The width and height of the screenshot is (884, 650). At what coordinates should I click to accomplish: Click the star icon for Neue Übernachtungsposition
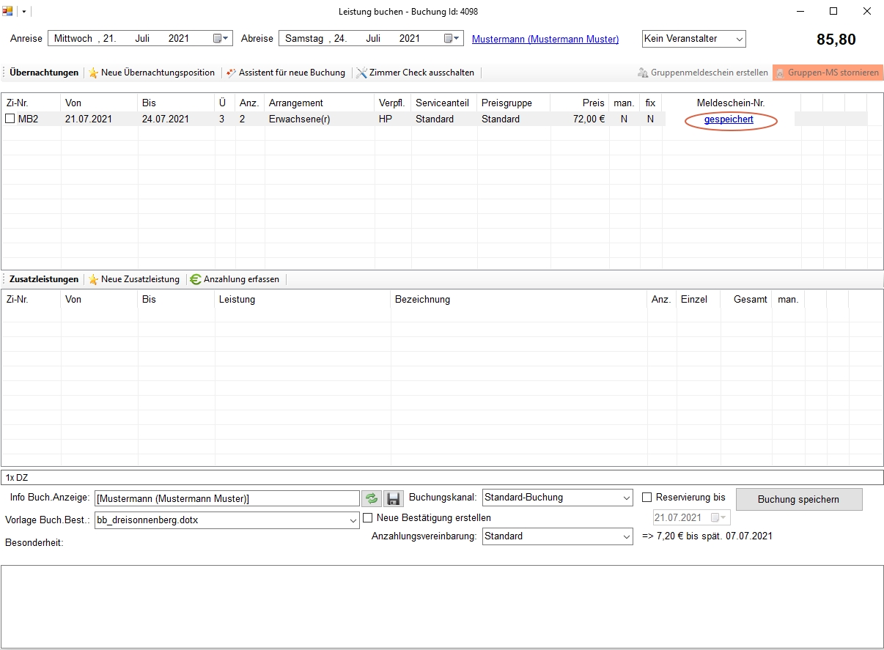pos(94,73)
